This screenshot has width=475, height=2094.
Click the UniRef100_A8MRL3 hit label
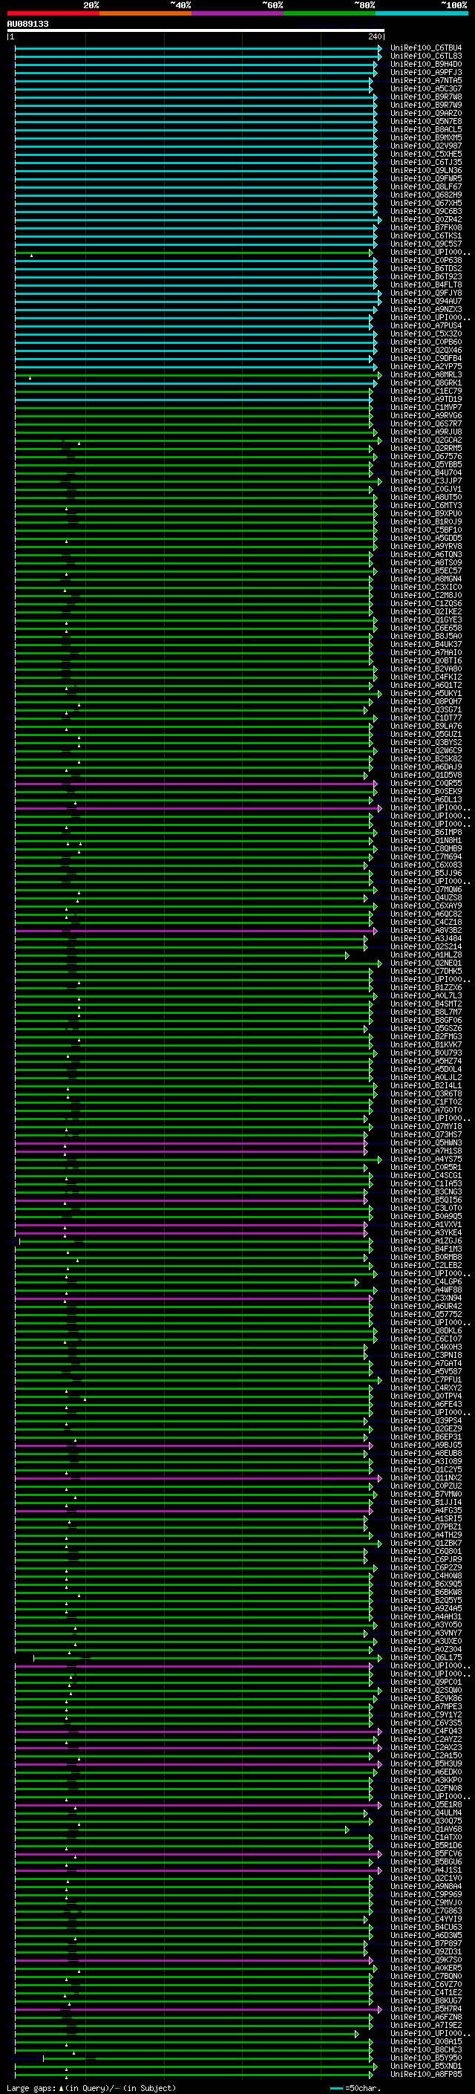[425, 374]
